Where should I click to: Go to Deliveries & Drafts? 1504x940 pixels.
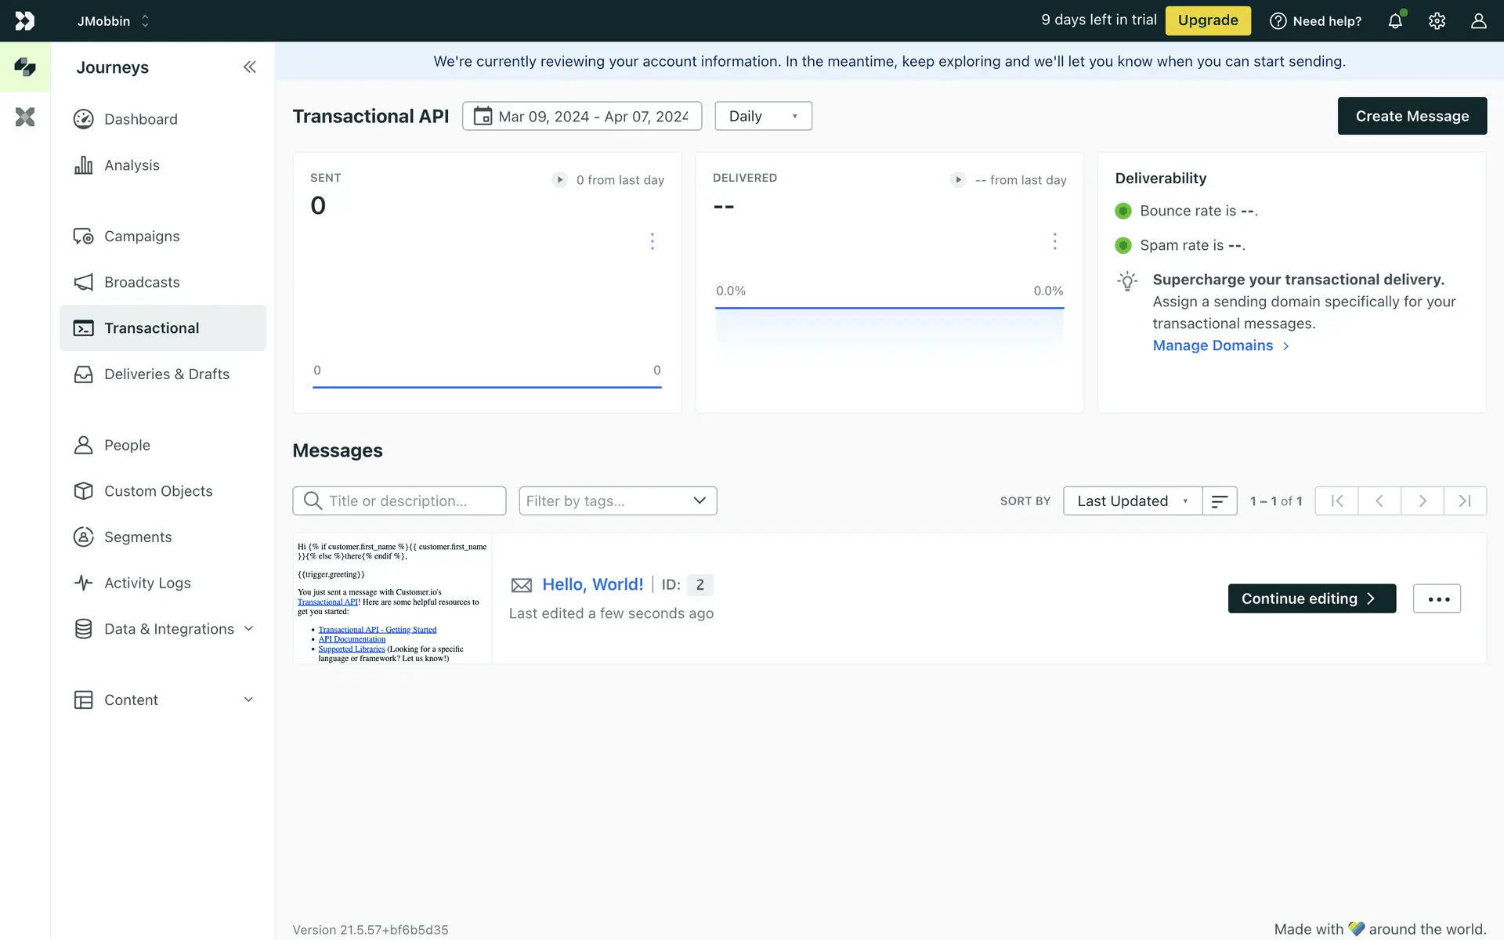(166, 374)
